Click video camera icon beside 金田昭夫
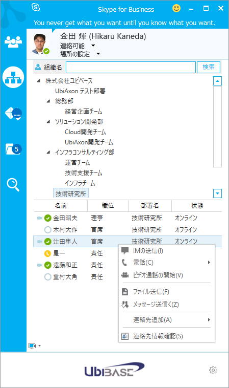229x388 pixels. pos(39,218)
